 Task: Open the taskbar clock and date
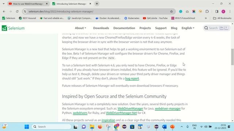click(220, 127)
